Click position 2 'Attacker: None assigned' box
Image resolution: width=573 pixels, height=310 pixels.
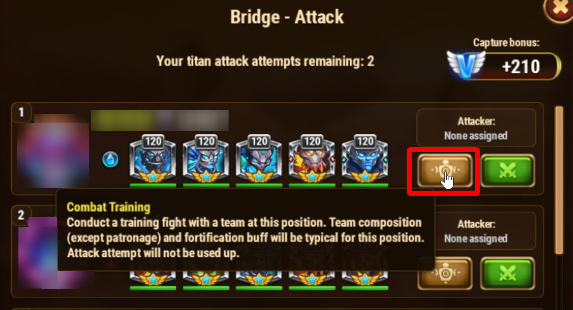[x=476, y=231]
